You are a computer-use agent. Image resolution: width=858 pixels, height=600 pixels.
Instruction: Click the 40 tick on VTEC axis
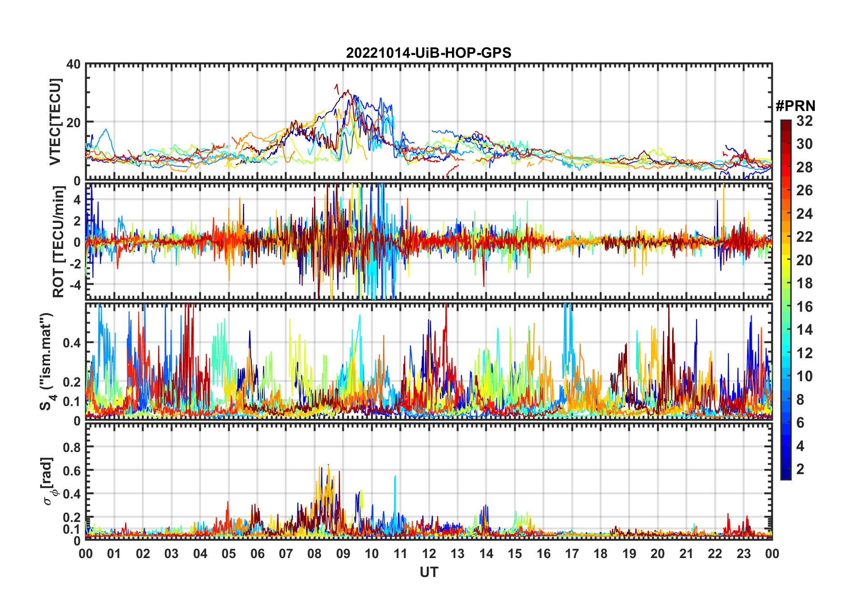74,64
